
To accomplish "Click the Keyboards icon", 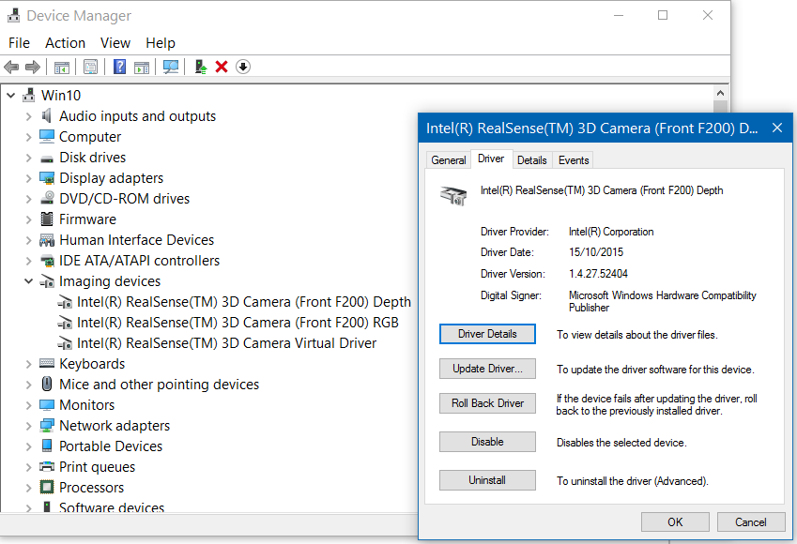I will click(x=47, y=363).
